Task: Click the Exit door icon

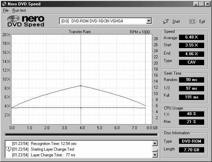Action: 193,21
